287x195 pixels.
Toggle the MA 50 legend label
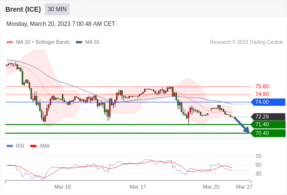[92, 42]
